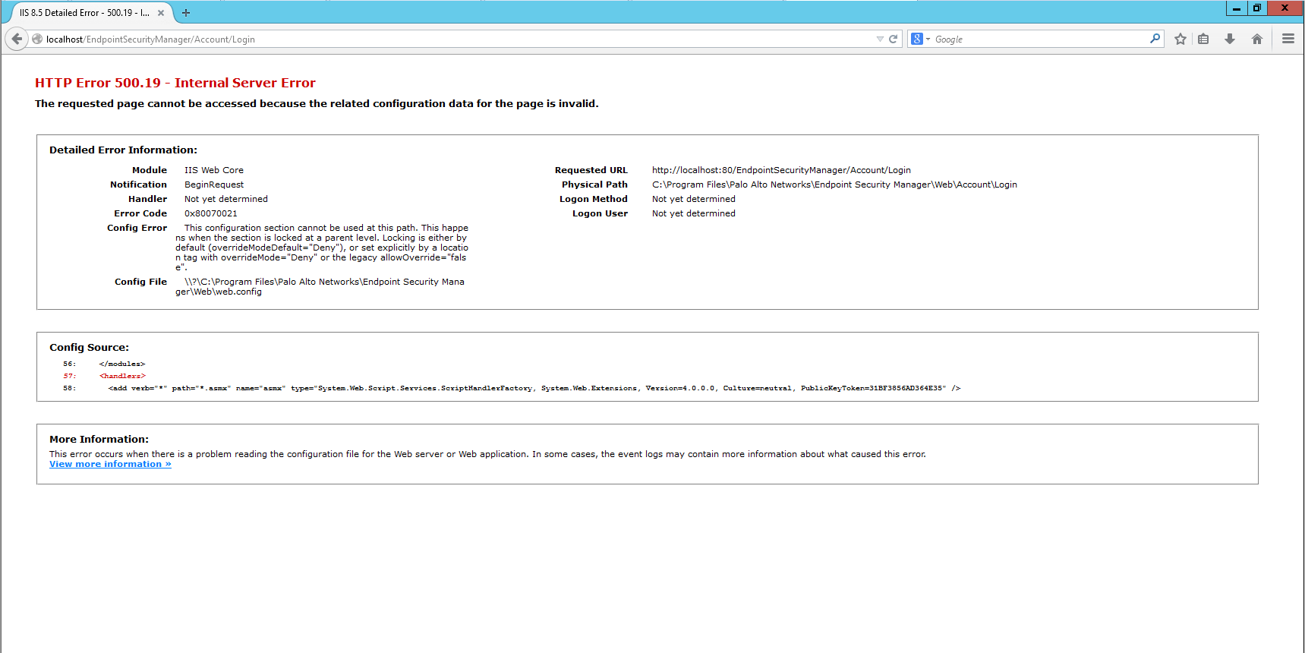Image resolution: width=1305 pixels, height=653 pixels.
Task: Click the Config Error description text
Action: pyautogui.click(x=322, y=248)
